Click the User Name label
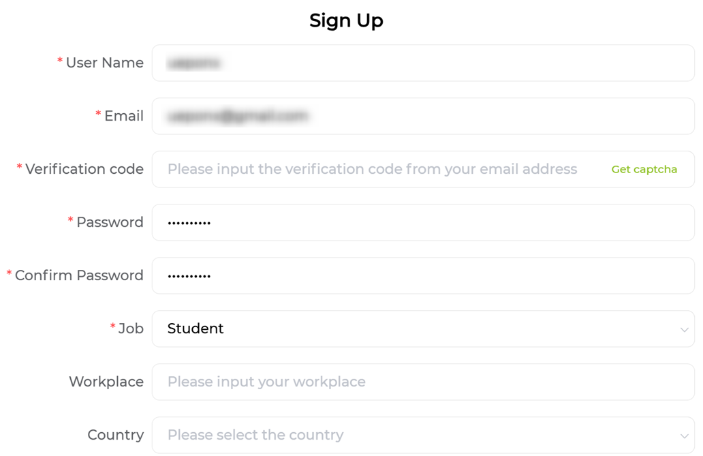Screen dimensions: 703x456 (104, 63)
